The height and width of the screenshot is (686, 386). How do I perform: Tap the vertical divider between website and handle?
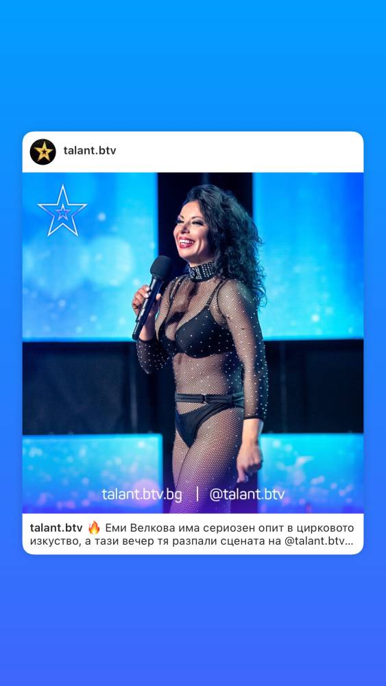tap(197, 495)
